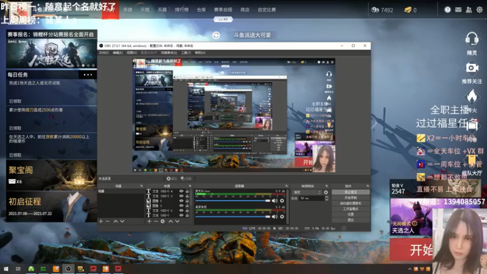
Task: Add a new source with the plus icon
Action: 149,221
